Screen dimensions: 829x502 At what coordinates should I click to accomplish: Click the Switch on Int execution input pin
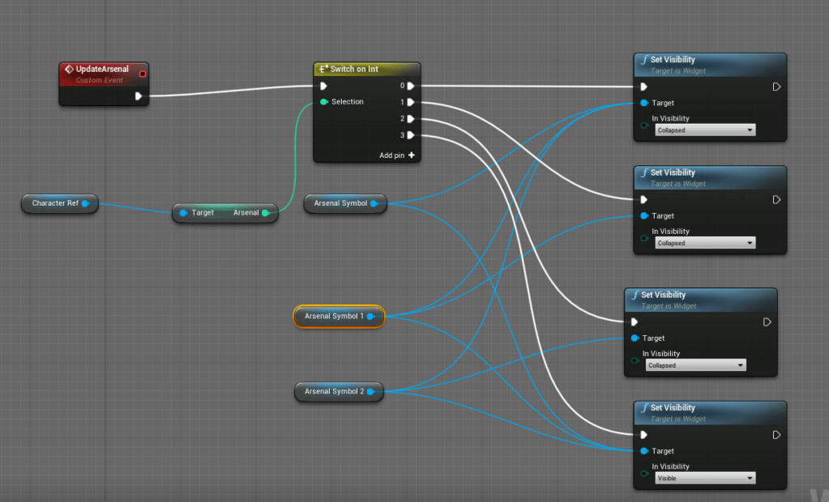324,86
